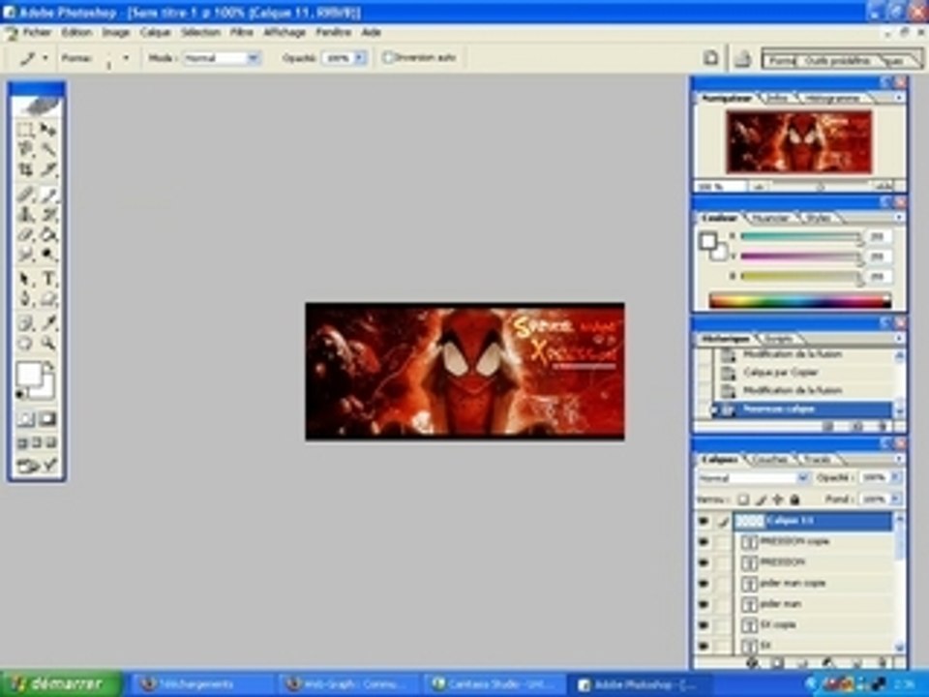This screenshot has height=697, width=929.
Task: Select the Zoom tool
Action: coord(48,344)
